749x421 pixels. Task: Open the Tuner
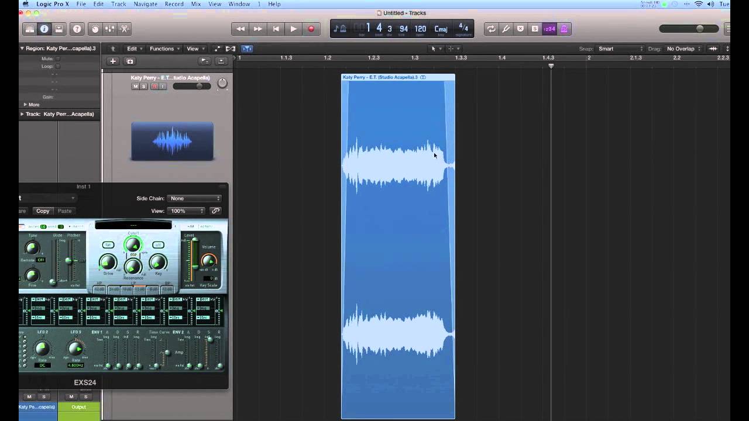click(x=506, y=29)
